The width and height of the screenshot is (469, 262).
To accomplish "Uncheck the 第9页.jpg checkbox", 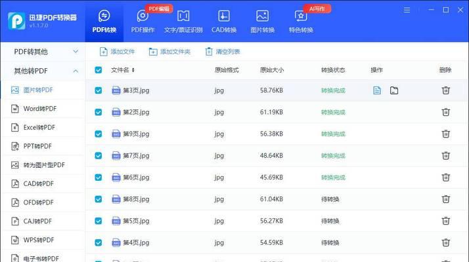I will coord(98,134).
